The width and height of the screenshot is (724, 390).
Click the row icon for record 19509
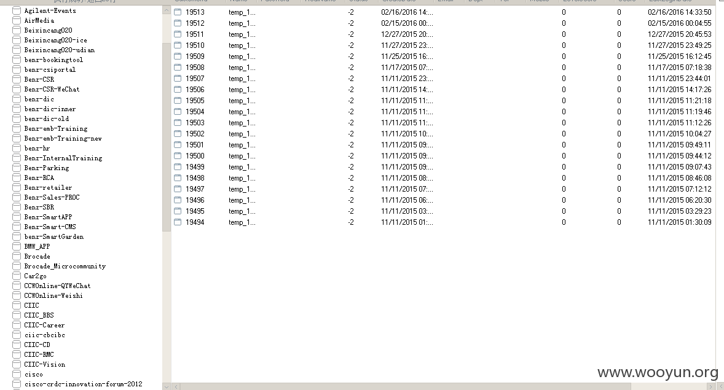[x=178, y=57]
